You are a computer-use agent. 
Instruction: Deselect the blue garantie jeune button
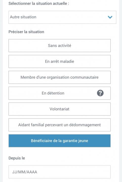(59, 141)
